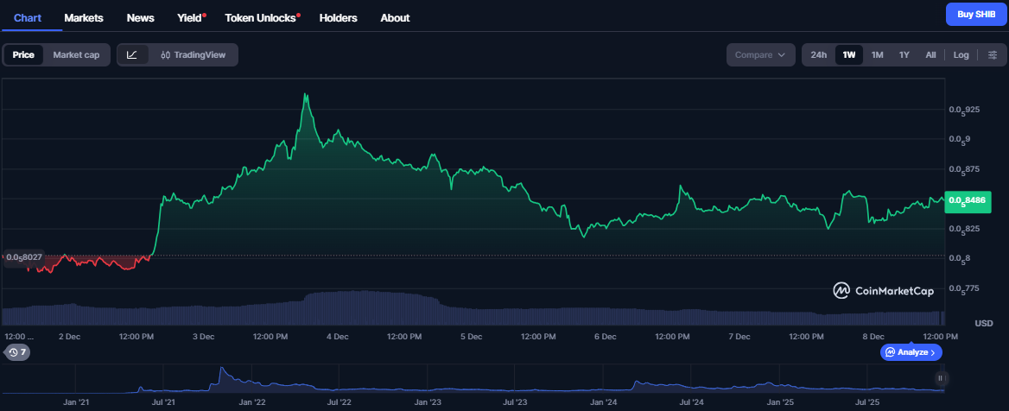Select Price chart mode
The image size is (1009, 411).
(23, 55)
